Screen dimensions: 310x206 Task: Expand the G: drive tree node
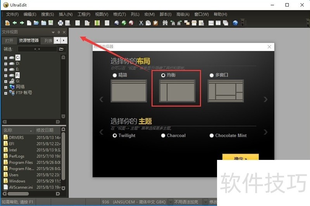(x=6, y=81)
